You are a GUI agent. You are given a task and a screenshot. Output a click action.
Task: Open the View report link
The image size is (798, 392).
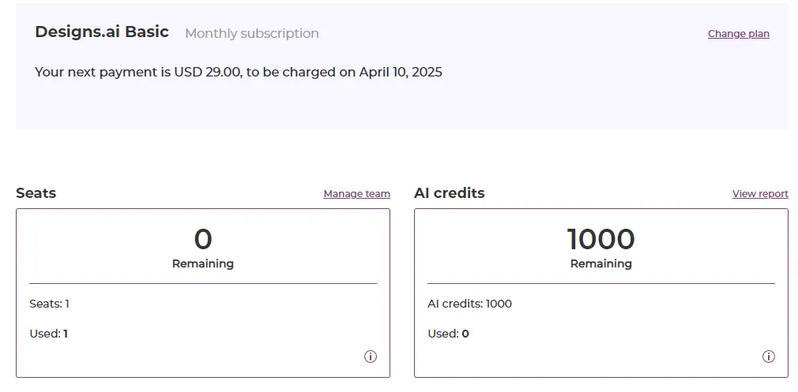760,193
